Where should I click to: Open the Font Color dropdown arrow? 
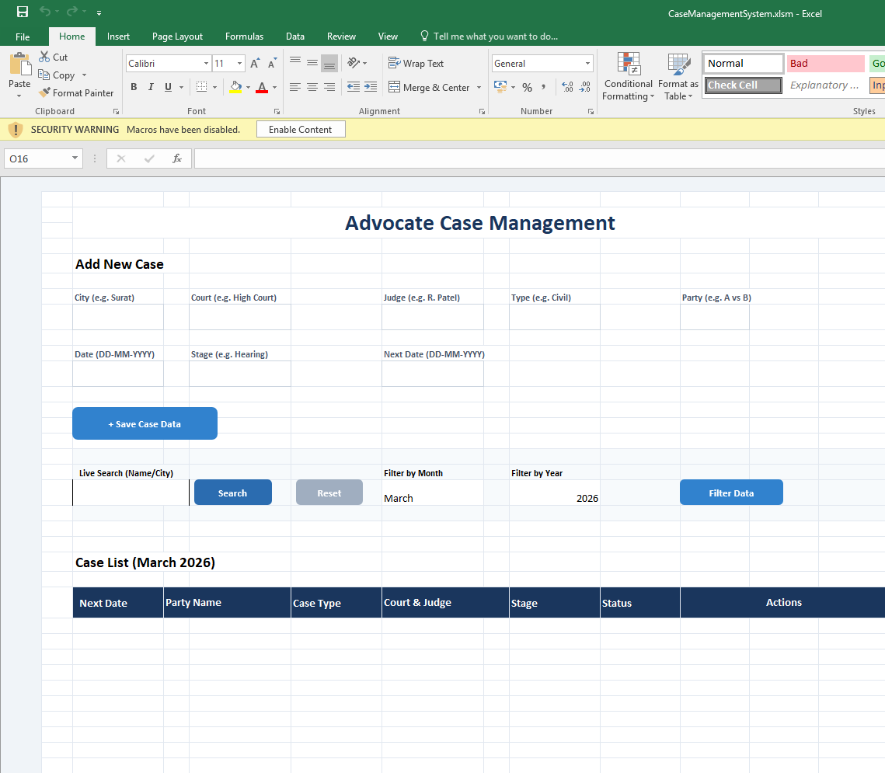(x=275, y=87)
